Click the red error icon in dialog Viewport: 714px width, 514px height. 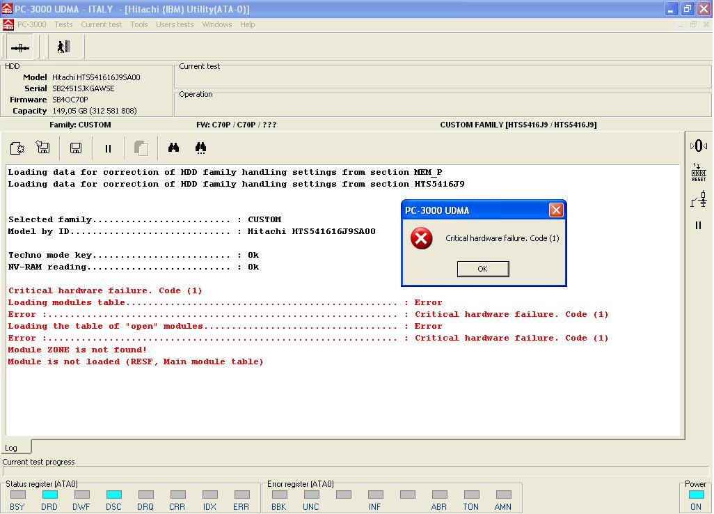[421, 238]
